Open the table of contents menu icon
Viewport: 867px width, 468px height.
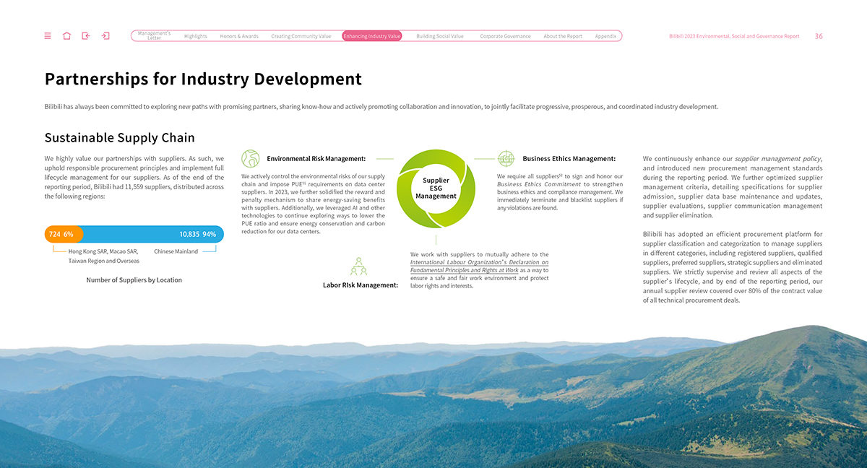pyautogui.click(x=48, y=36)
